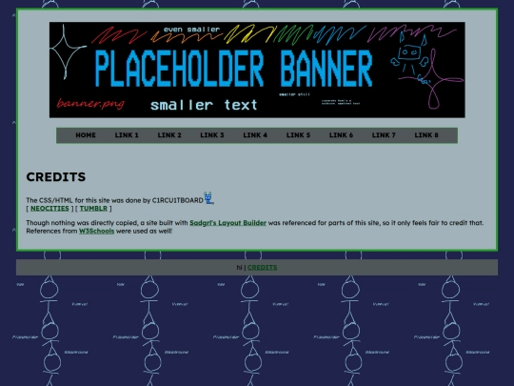Image resolution: width=514 pixels, height=386 pixels.
Task: Go to LINK 8 in the navigation bar
Action: click(426, 135)
